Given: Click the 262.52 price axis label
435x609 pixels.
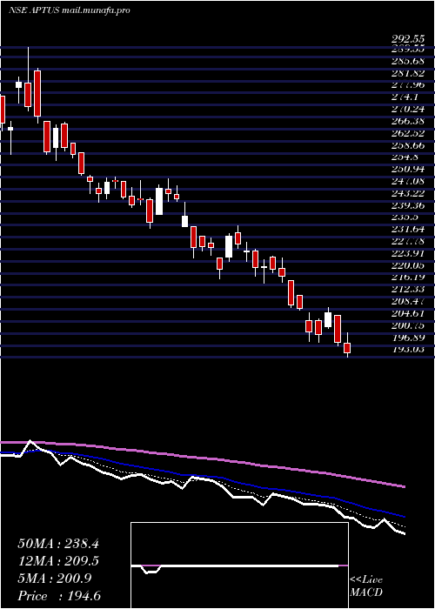Looking at the screenshot, I should 408,133.
